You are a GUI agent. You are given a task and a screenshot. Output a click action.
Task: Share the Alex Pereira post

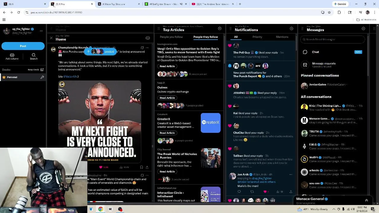[147, 167]
